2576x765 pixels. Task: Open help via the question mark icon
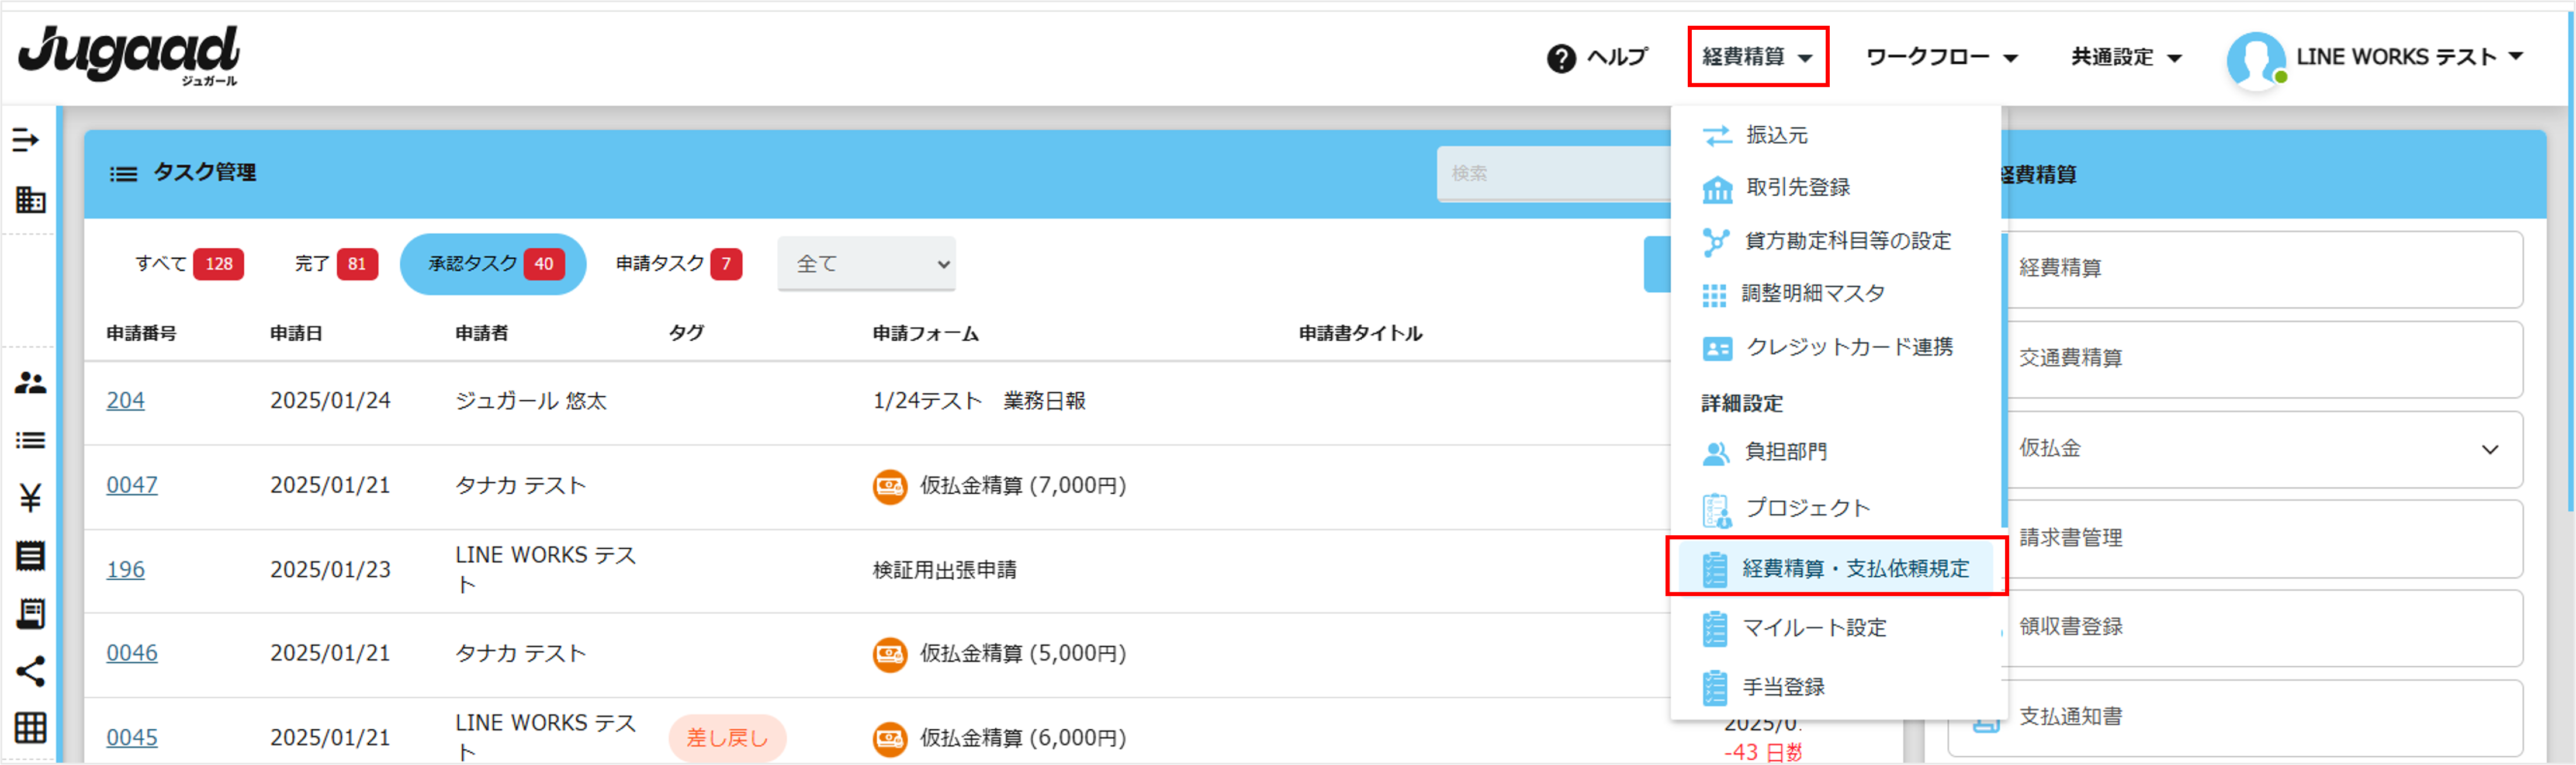1561,59
